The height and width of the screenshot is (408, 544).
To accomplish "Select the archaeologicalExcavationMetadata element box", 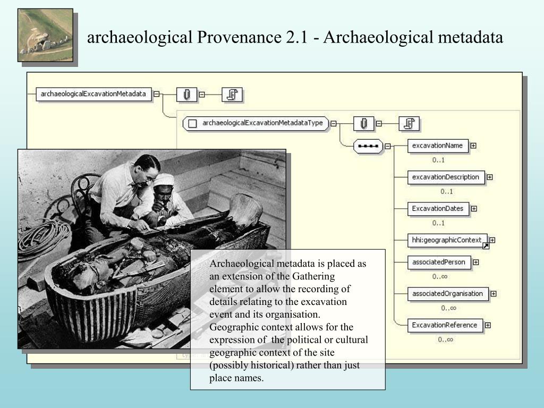I will click(x=93, y=94).
